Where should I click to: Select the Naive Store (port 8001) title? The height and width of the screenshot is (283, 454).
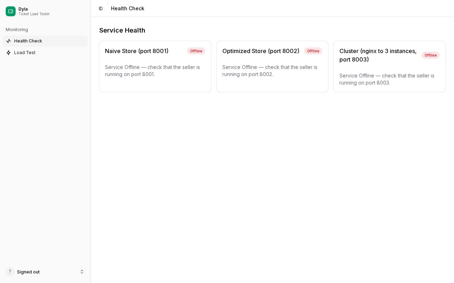[x=137, y=51]
